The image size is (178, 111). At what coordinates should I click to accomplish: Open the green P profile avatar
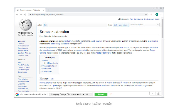(x=157, y=14)
